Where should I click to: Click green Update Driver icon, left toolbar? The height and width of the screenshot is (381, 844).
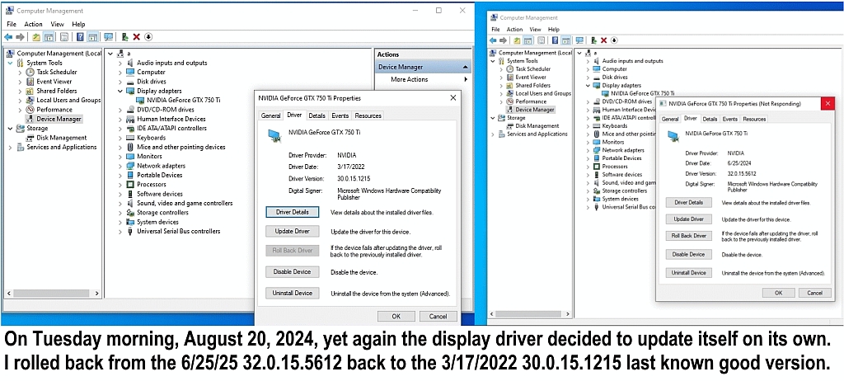(x=125, y=37)
